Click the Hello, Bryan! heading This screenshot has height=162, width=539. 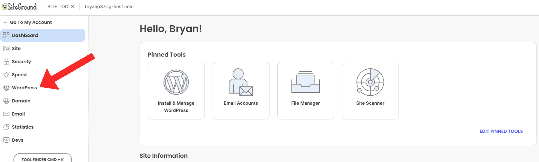(x=171, y=29)
